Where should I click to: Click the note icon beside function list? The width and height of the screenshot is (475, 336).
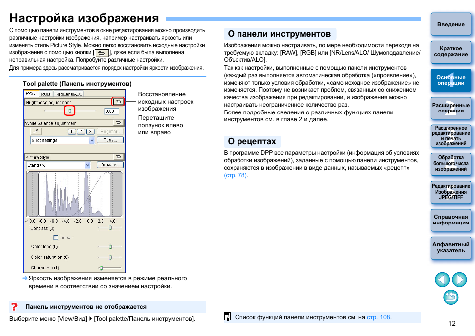(227, 317)
